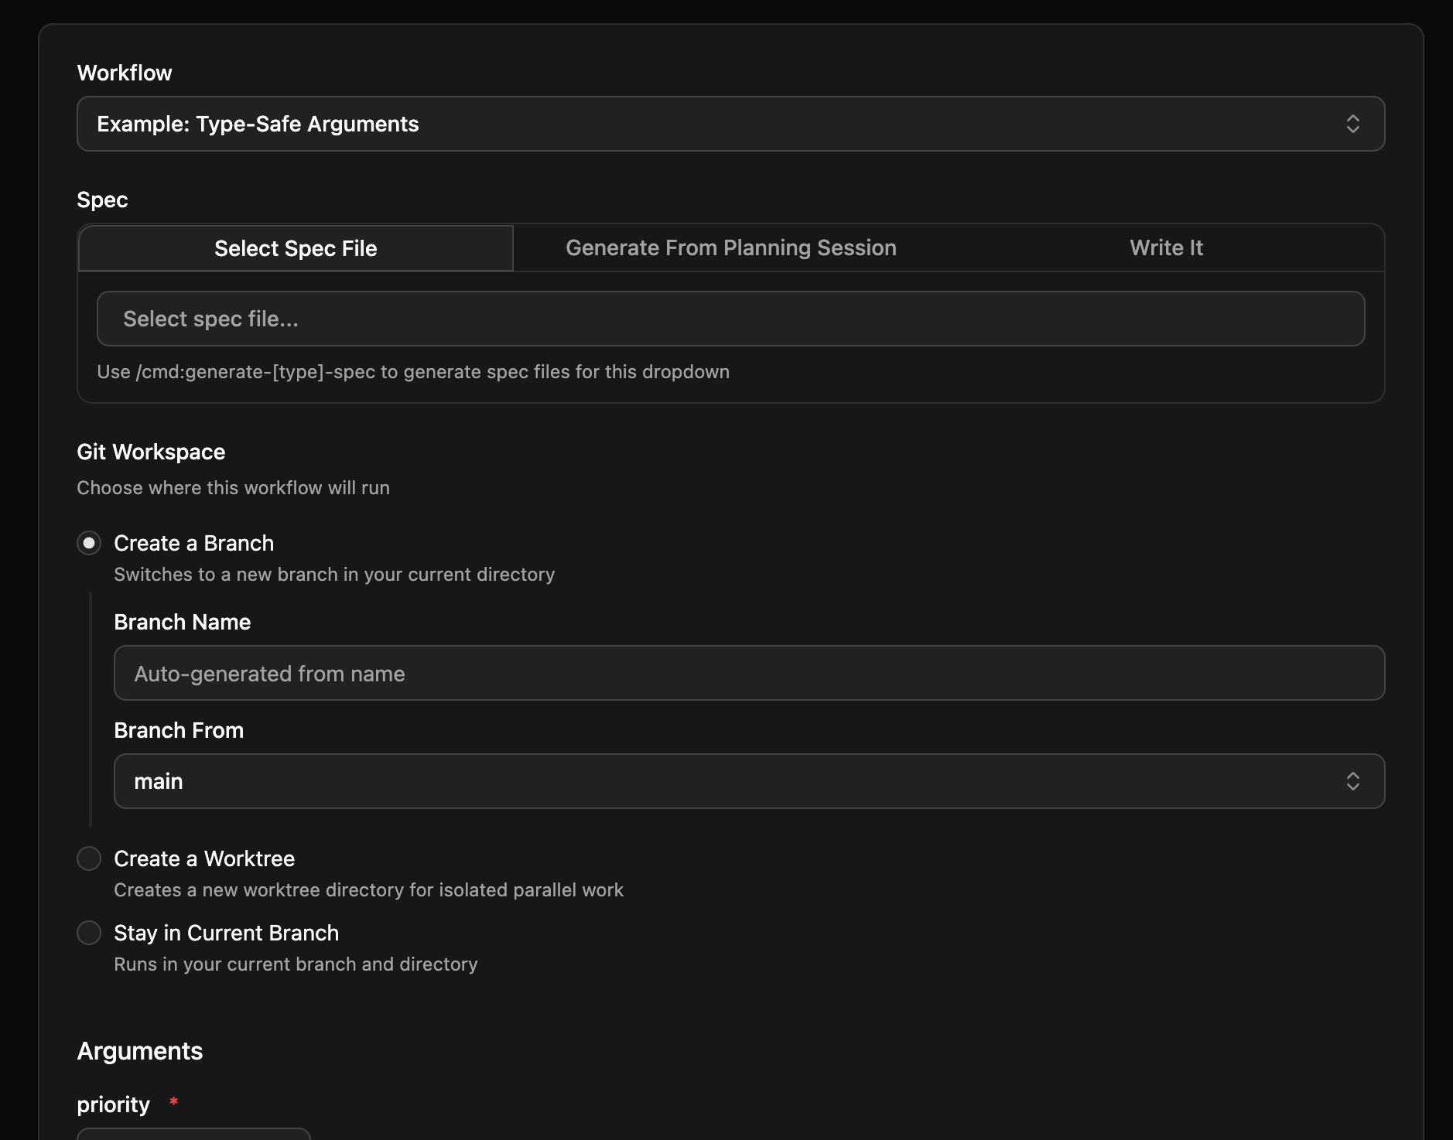Click the Spec section label

click(x=103, y=200)
